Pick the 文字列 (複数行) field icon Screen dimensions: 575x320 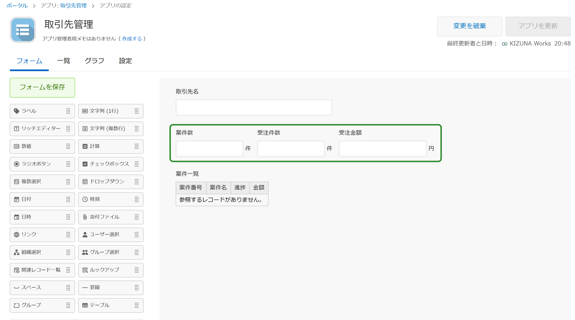(85, 129)
